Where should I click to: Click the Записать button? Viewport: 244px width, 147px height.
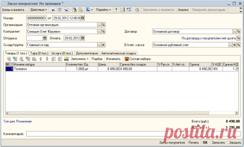click(x=218, y=143)
